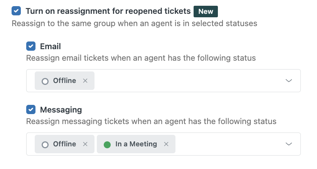Click the Offline circle icon in Messaging statuses

coord(45,144)
